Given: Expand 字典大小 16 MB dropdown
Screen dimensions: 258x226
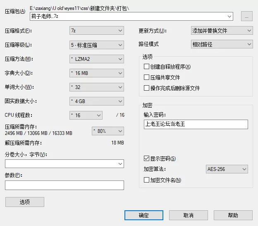Looking at the screenshot, I should point(97,73).
